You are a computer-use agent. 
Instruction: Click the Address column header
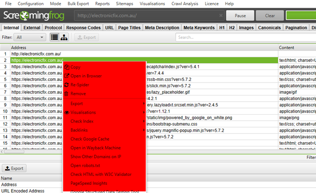pos(144,48)
